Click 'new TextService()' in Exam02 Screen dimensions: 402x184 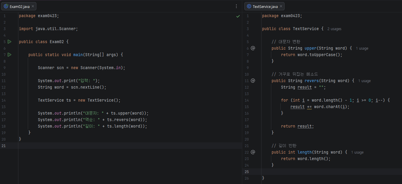[98, 100]
